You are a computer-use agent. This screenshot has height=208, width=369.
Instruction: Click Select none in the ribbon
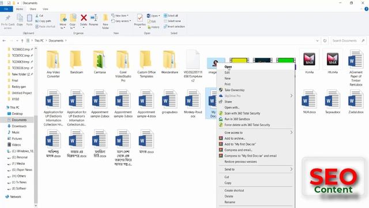point(172,21)
